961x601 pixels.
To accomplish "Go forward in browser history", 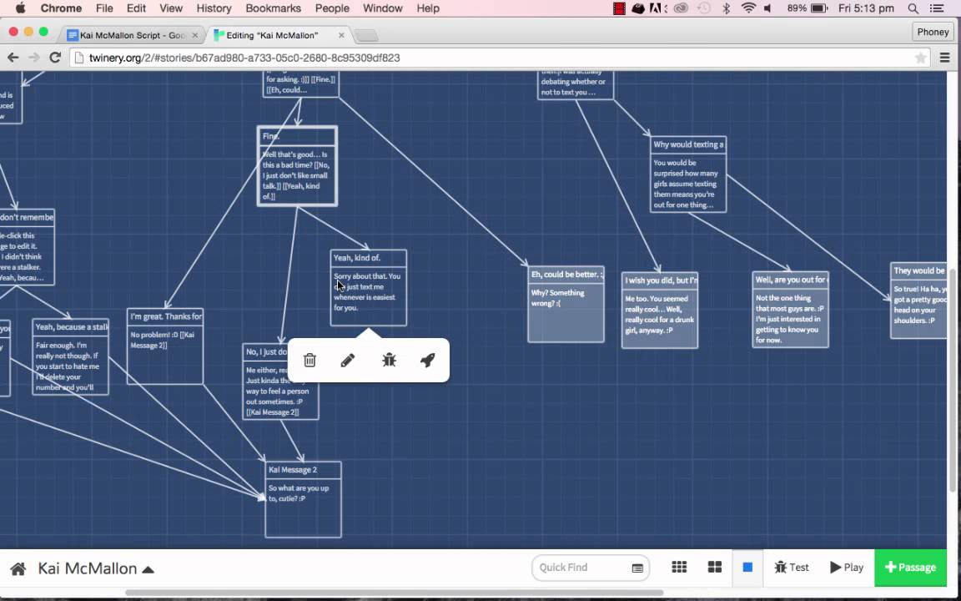I will pos(34,58).
